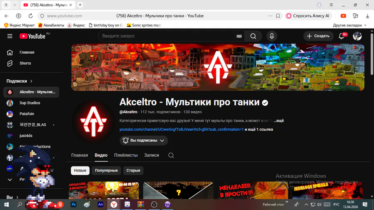This screenshot has height=210, width=374.
Task: Open 'и ещё 1 ссылка' links
Action: coord(259,129)
